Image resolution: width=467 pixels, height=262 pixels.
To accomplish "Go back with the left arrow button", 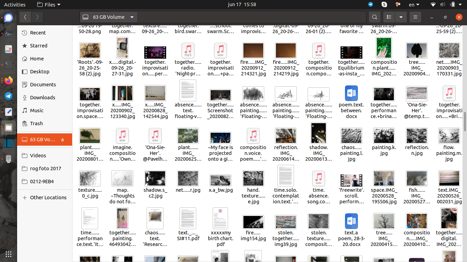I will pos(25,17).
